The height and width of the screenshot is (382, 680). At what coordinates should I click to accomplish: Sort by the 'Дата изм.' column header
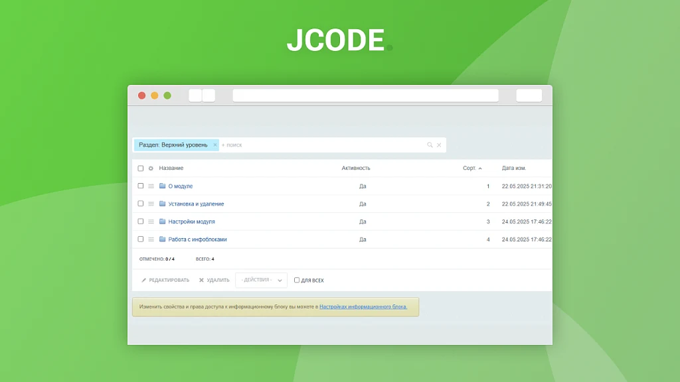click(514, 168)
